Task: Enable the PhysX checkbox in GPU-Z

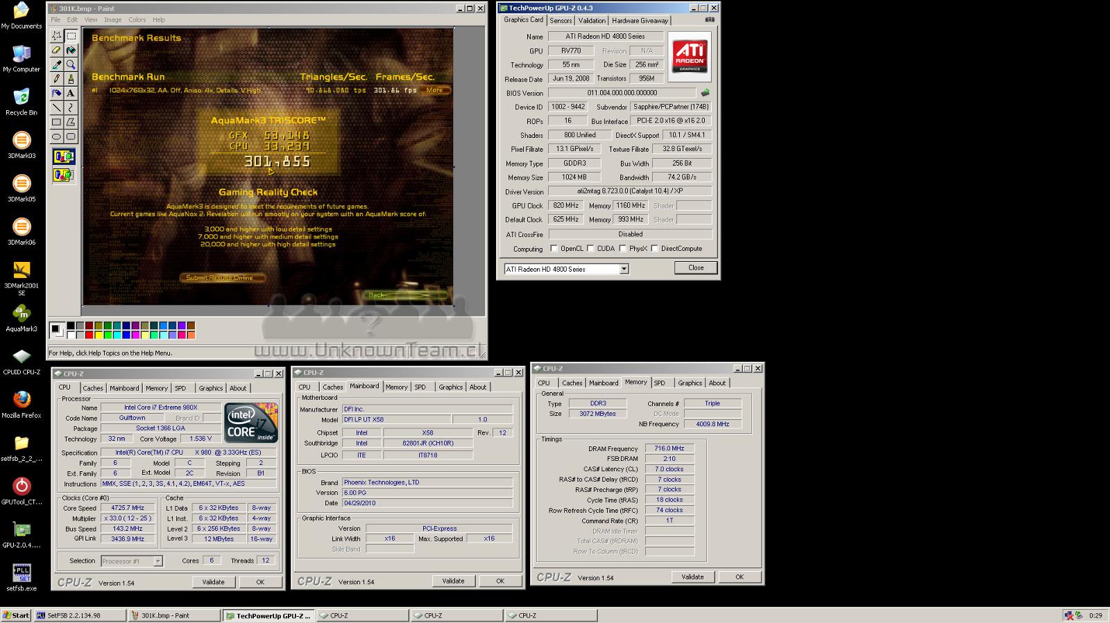Action: [x=622, y=248]
